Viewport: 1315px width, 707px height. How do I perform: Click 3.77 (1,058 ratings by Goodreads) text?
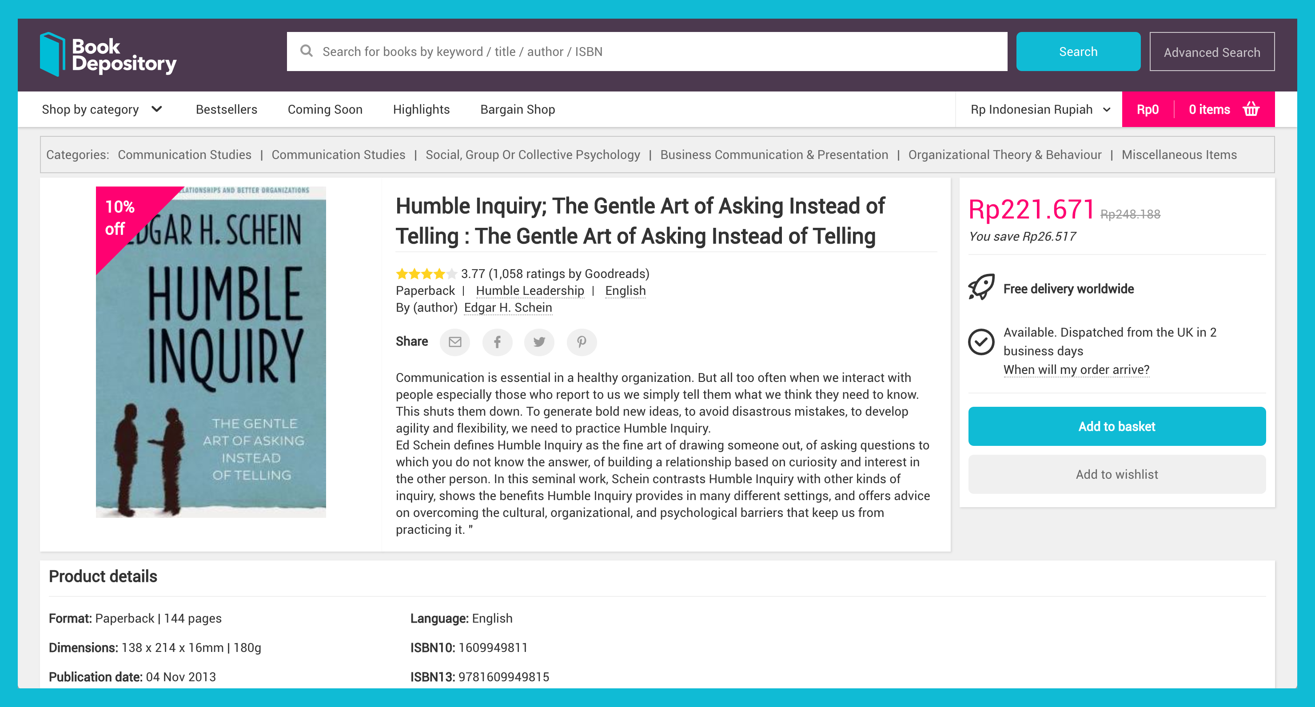555,274
